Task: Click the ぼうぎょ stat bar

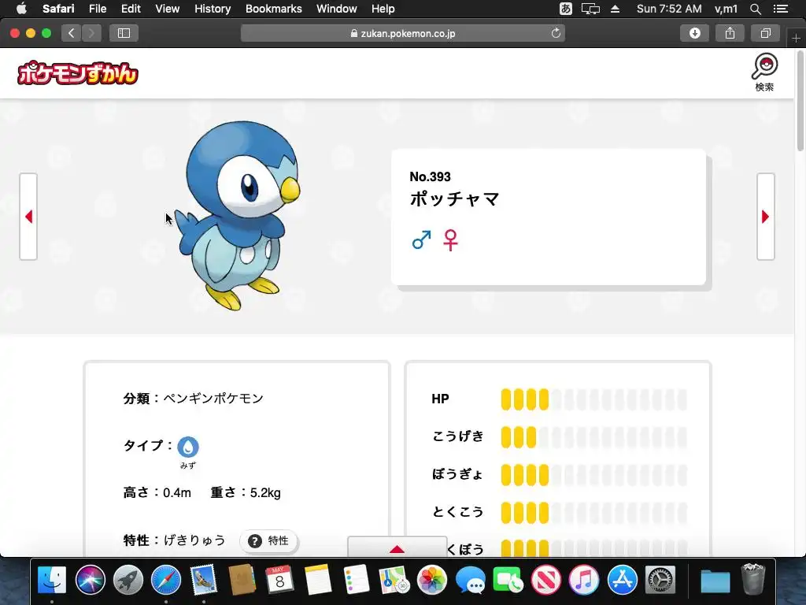Action: point(593,475)
